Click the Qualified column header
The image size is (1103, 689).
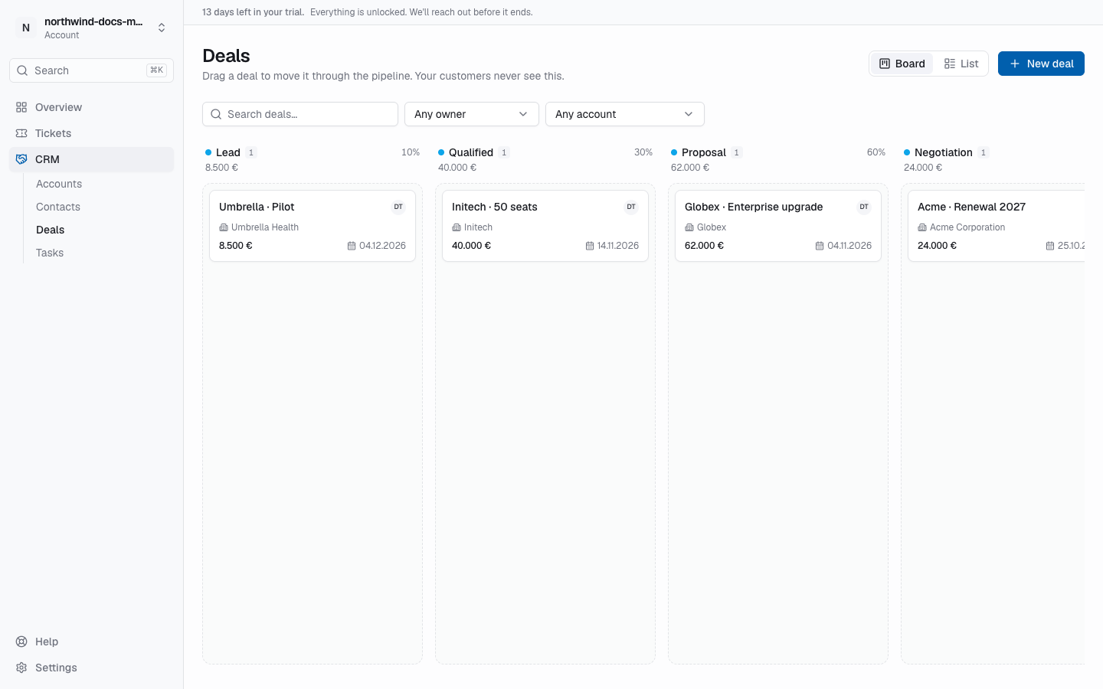[471, 152]
